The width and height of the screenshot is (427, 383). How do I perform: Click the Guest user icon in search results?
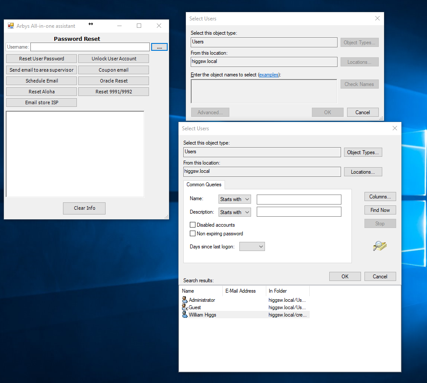[x=185, y=307]
